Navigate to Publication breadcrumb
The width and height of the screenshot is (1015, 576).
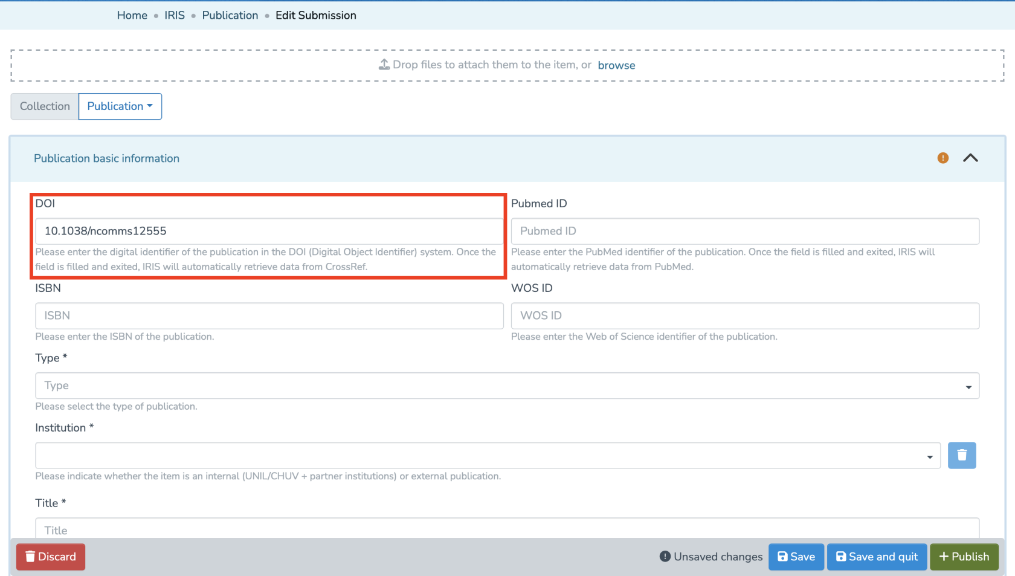[230, 15]
